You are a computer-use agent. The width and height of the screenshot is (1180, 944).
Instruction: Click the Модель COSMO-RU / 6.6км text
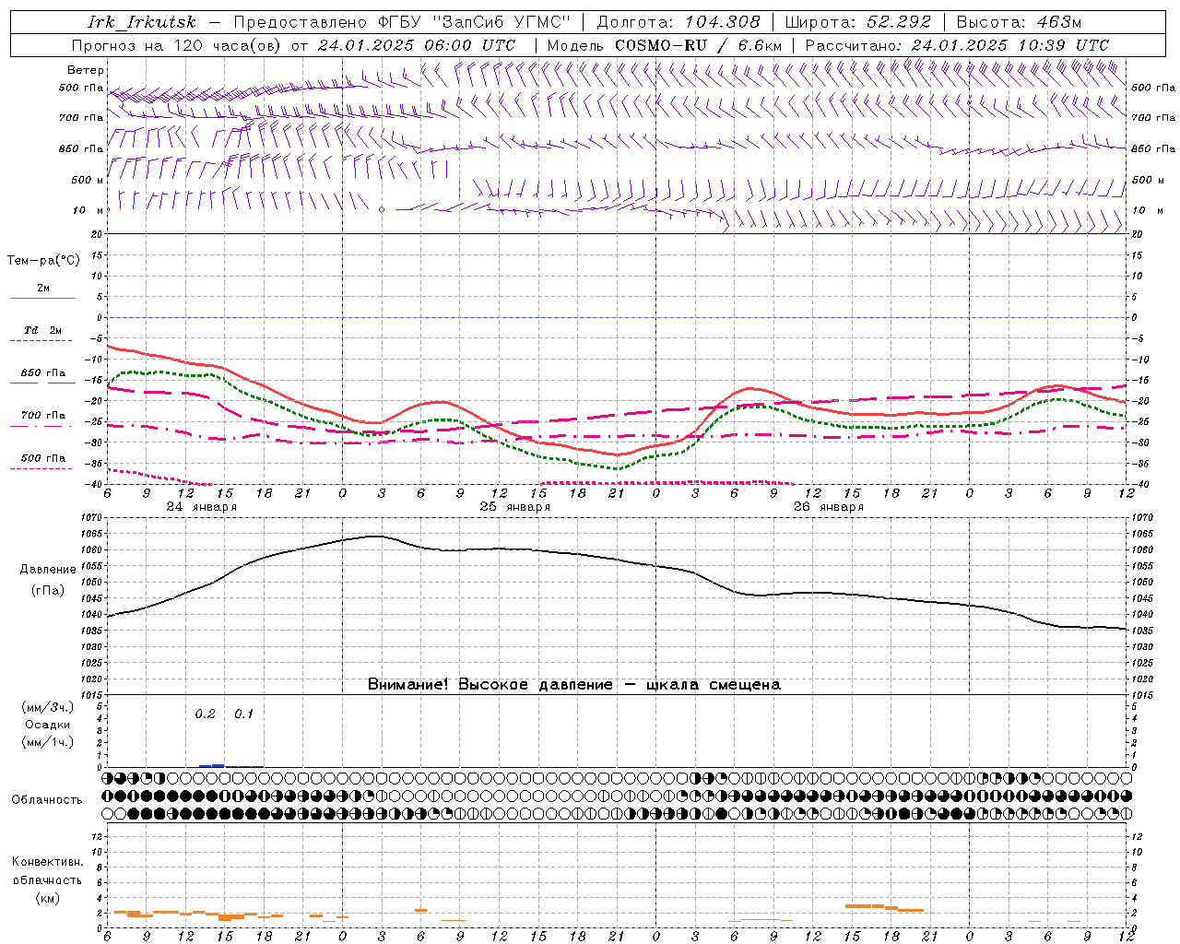[x=665, y=45]
